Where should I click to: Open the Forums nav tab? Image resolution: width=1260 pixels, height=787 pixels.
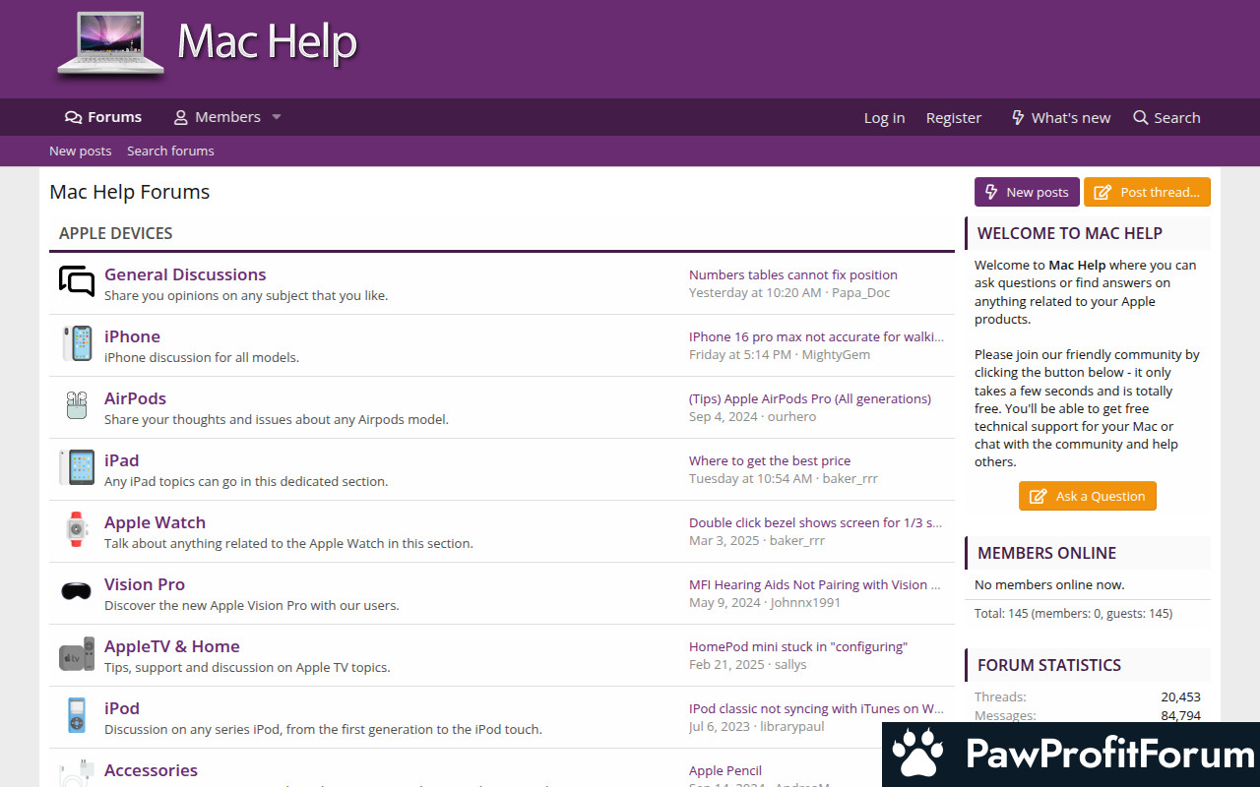[x=103, y=117]
